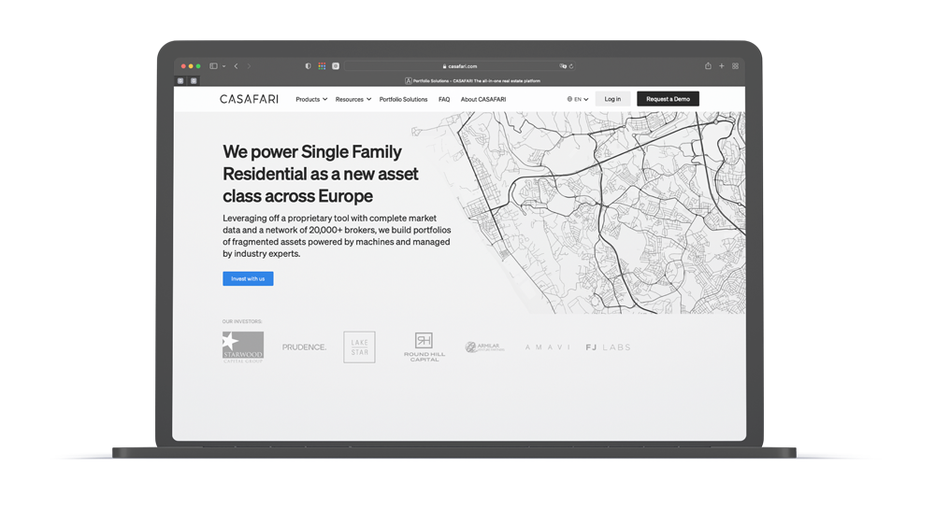Image resolution: width=935 pixels, height=509 pixels.
Task: Click the 'Leveraging off a proprietary tool' paragraph
Action: coord(337,235)
